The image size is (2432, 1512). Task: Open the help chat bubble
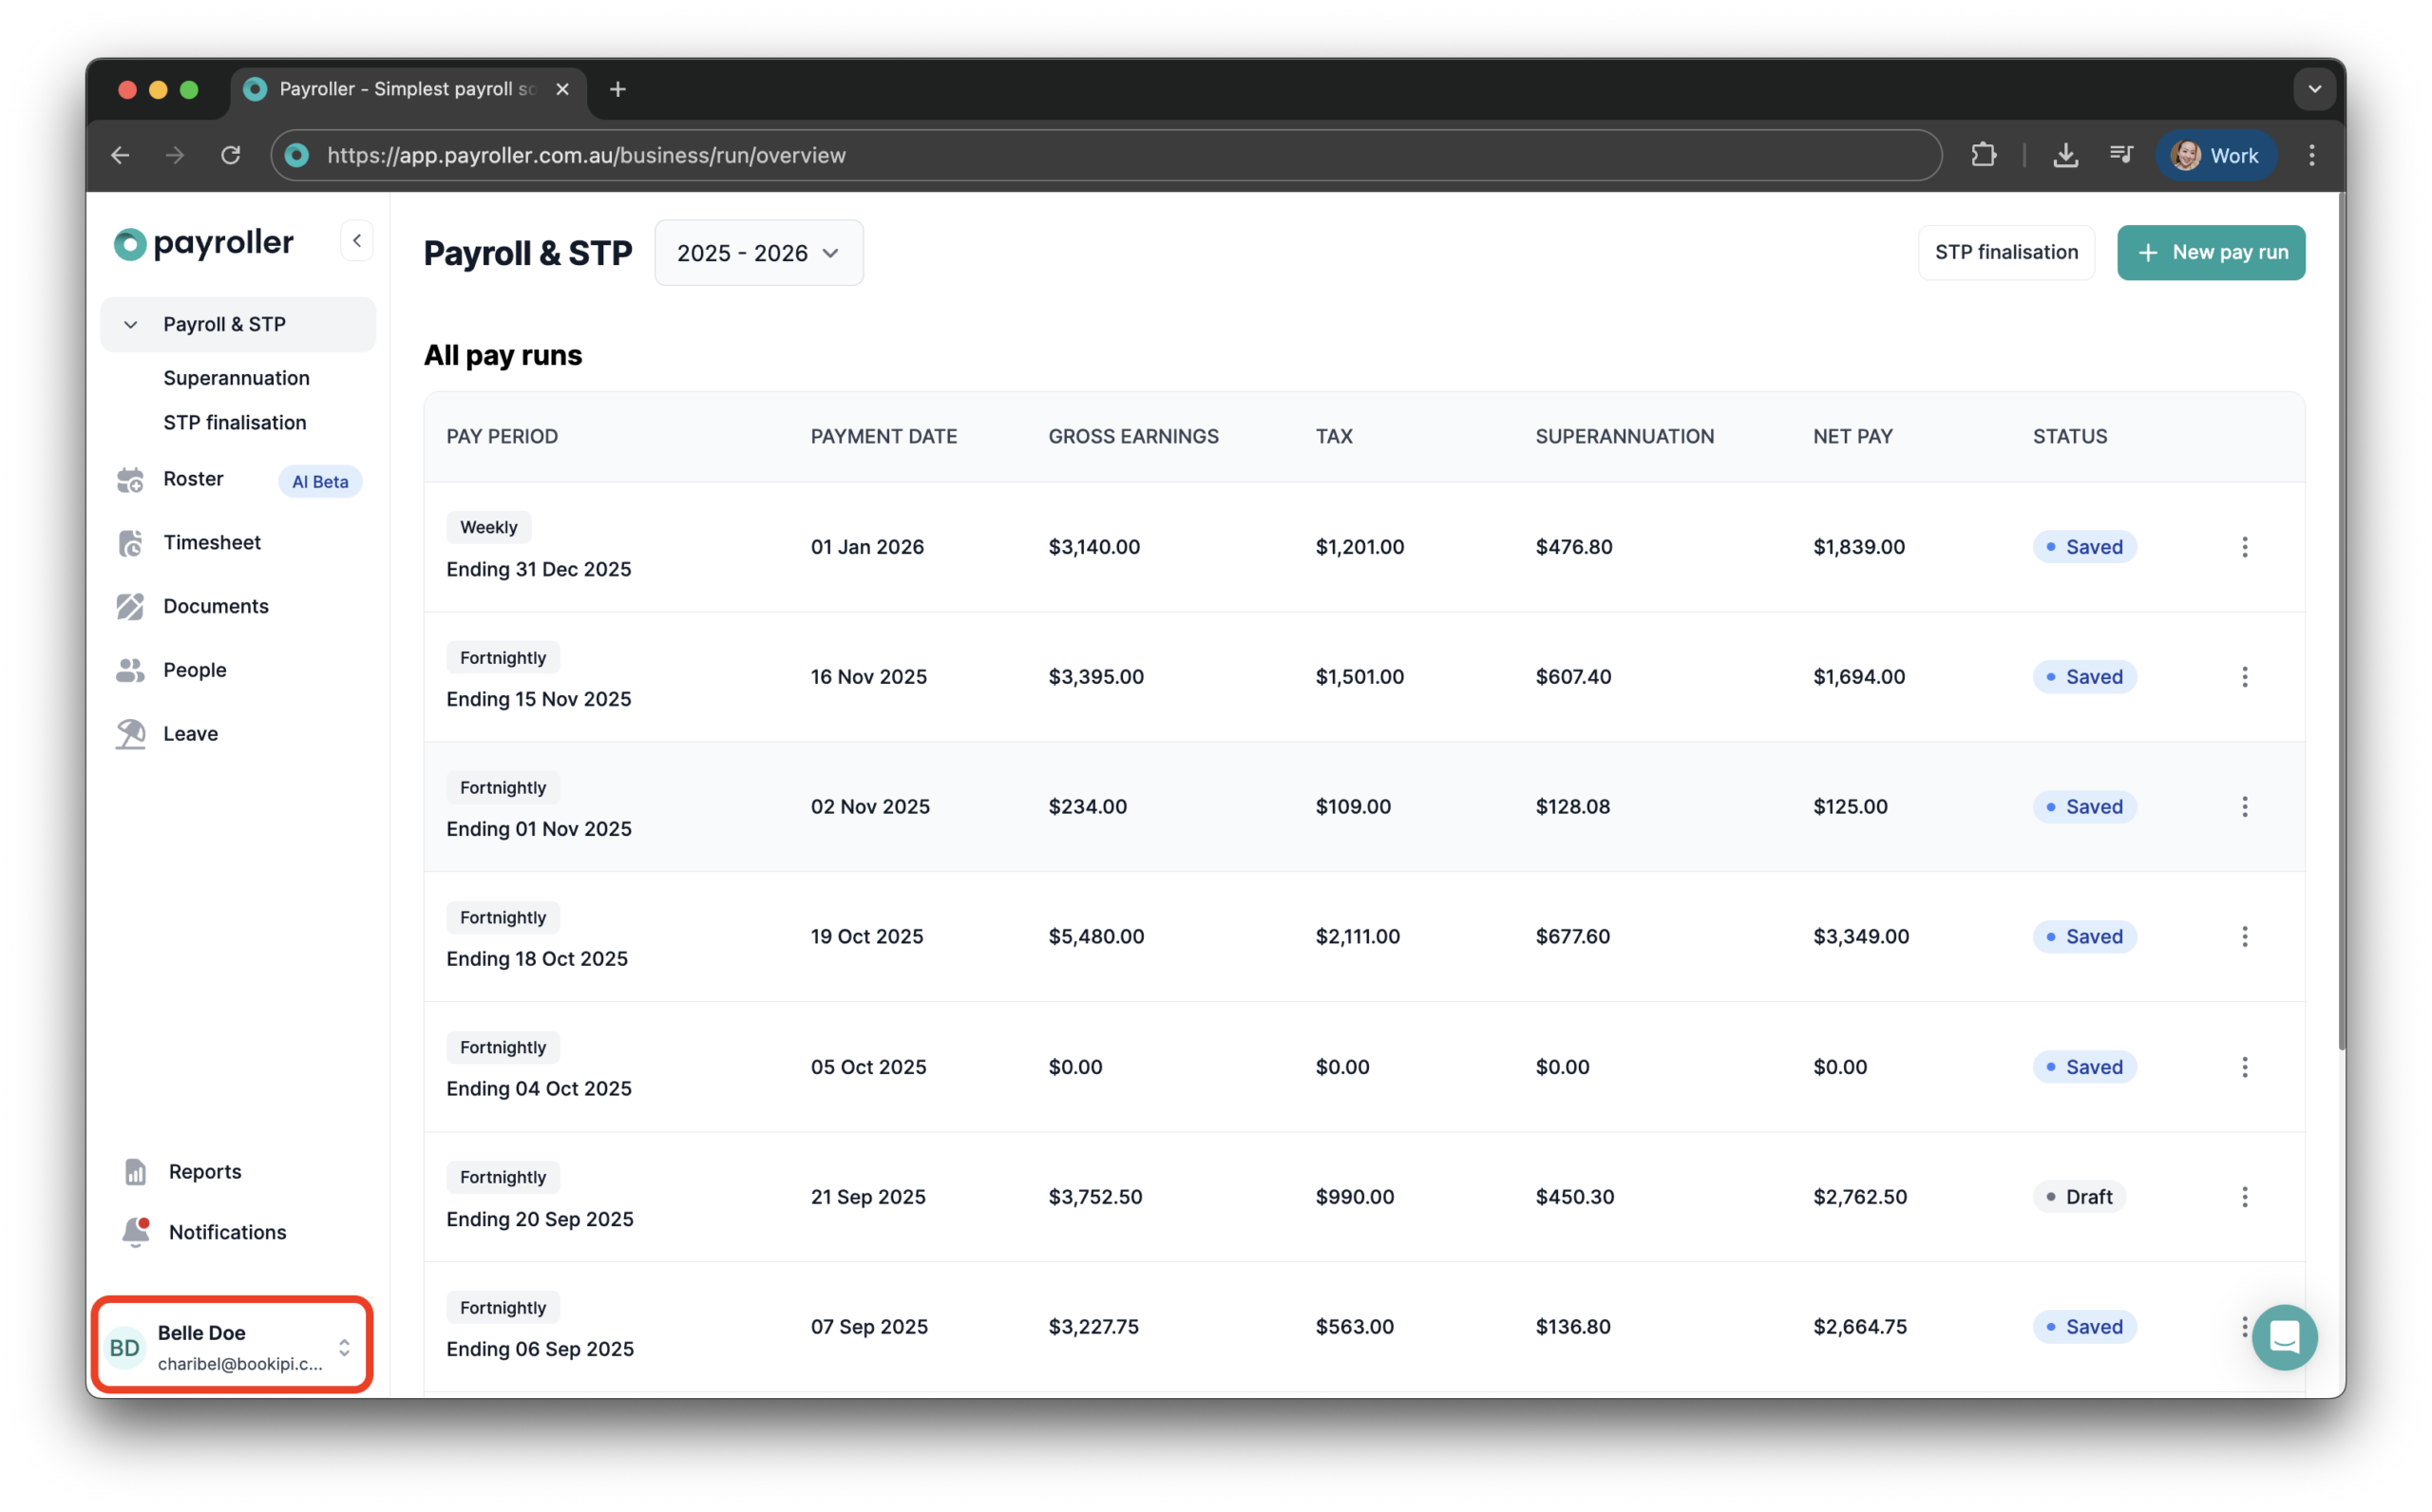tap(2285, 1337)
